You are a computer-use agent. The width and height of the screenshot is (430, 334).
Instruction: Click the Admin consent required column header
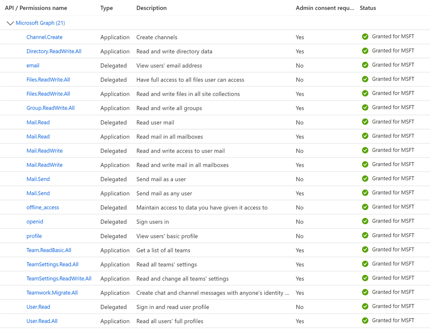(x=325, y=8)
